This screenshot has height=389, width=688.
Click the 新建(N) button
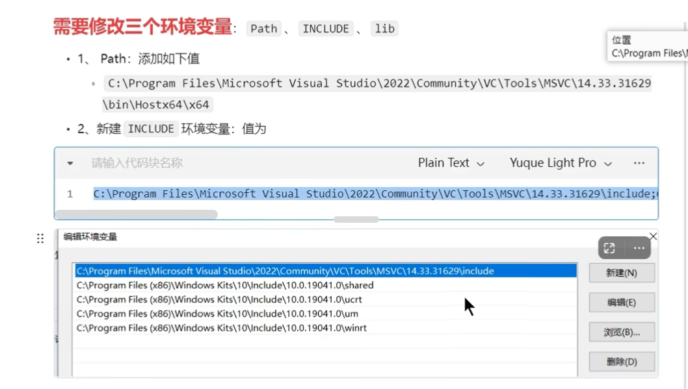[622, 273]
